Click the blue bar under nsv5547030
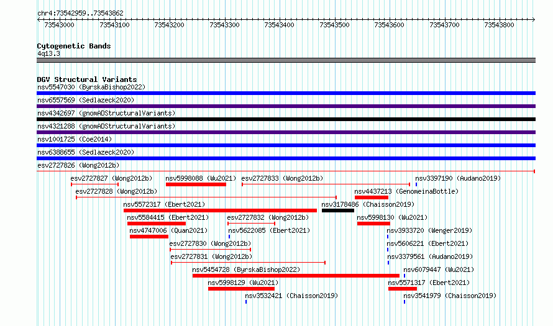The height and width of the screenshot is (326, 553). [x=286, y=93]
